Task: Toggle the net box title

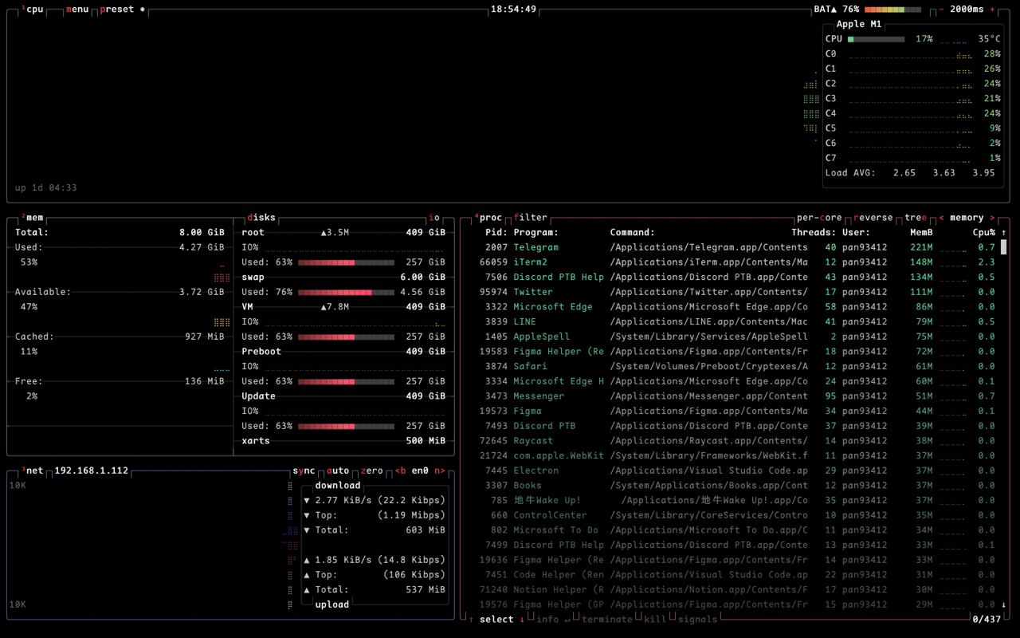Action: coord(33,471)
